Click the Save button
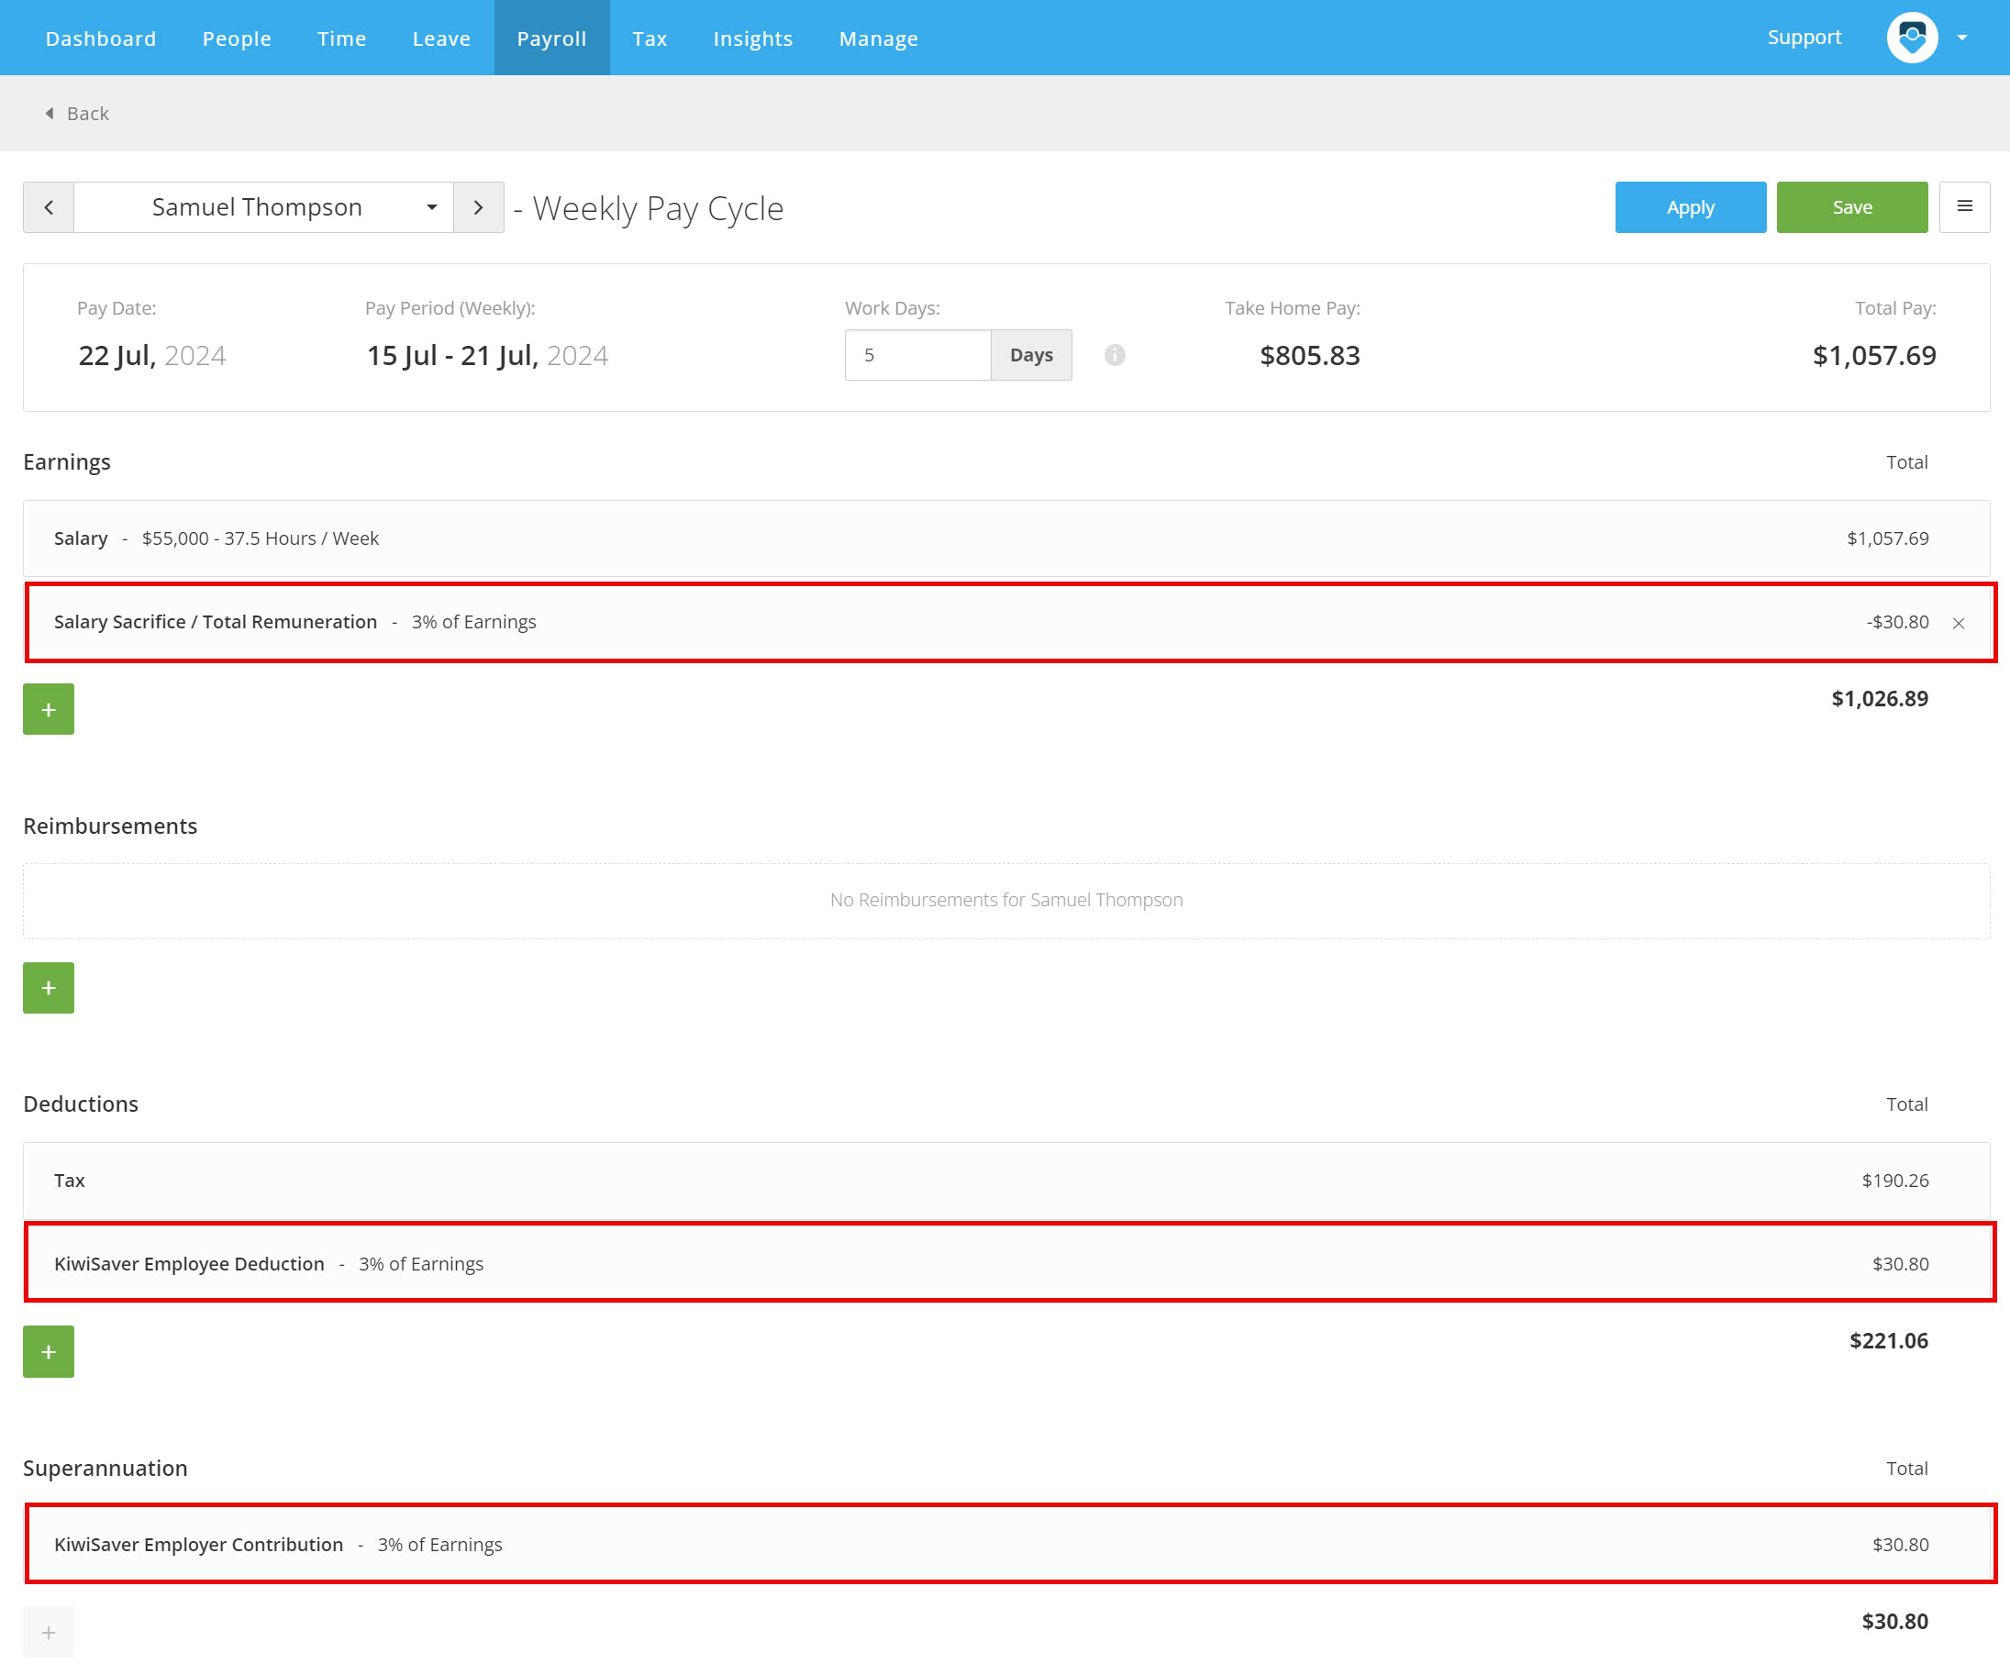Image resolution: width=2010 pixels, height=1675 pixels. click(1851, 206)
